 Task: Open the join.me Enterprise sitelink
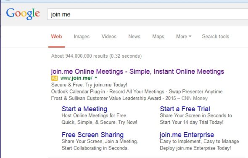click(x=187, y=135)
